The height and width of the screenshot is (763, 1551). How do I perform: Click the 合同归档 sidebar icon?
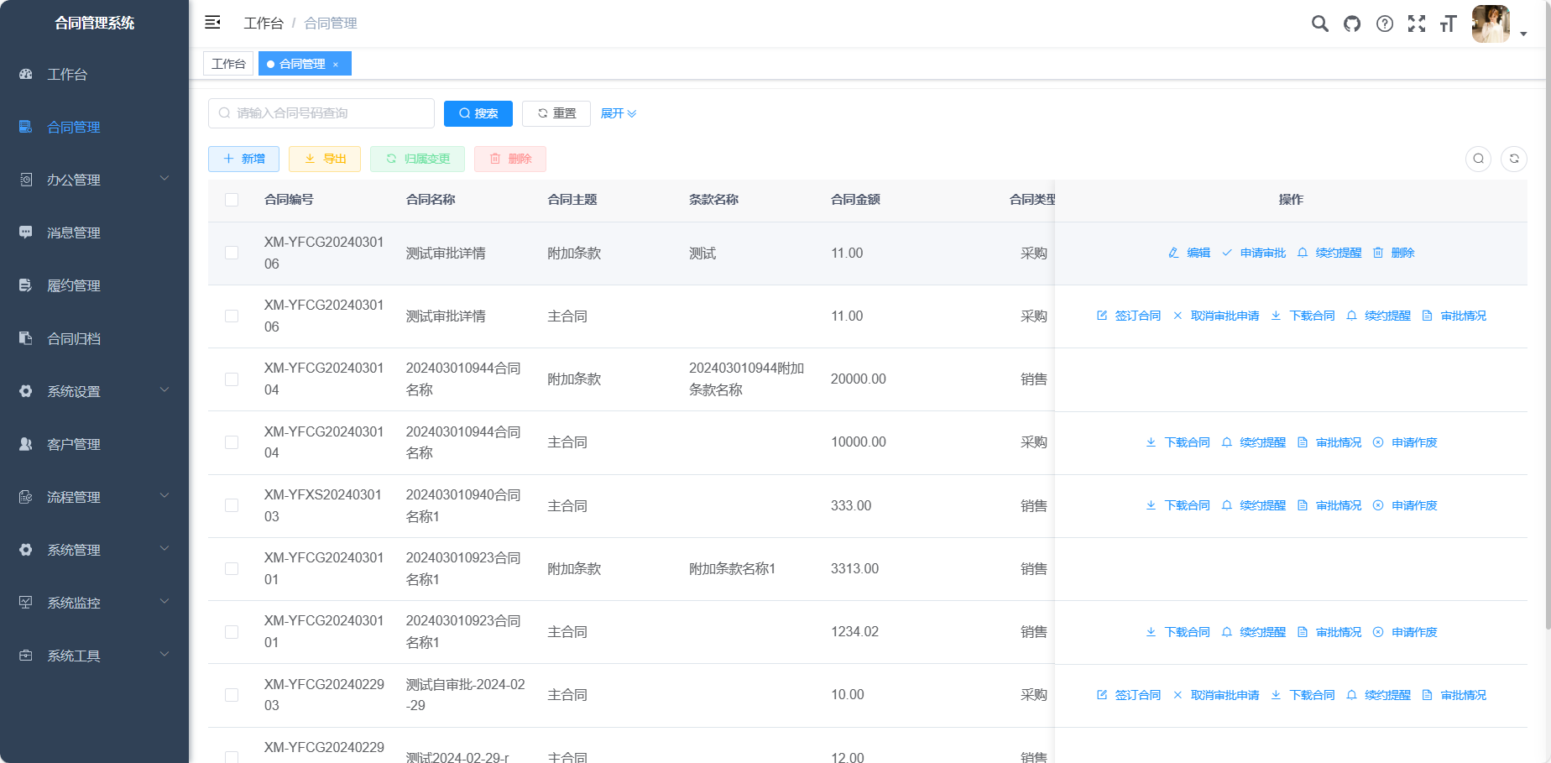pyautogui.click(x=26, y=338)
